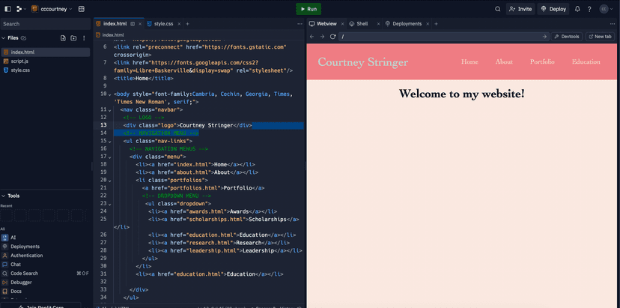The image size is (620, 308).
Task: Click the Deploy button
Action: tap(553, 9)
